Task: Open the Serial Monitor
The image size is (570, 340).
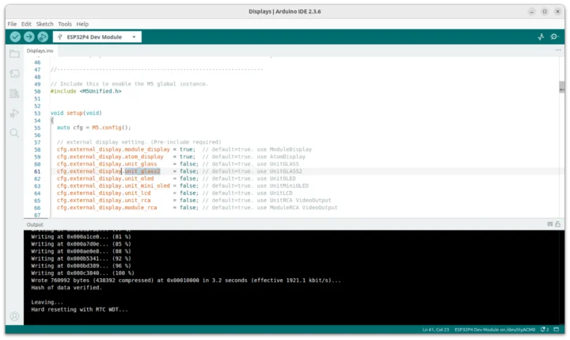Action: point(554,36)
